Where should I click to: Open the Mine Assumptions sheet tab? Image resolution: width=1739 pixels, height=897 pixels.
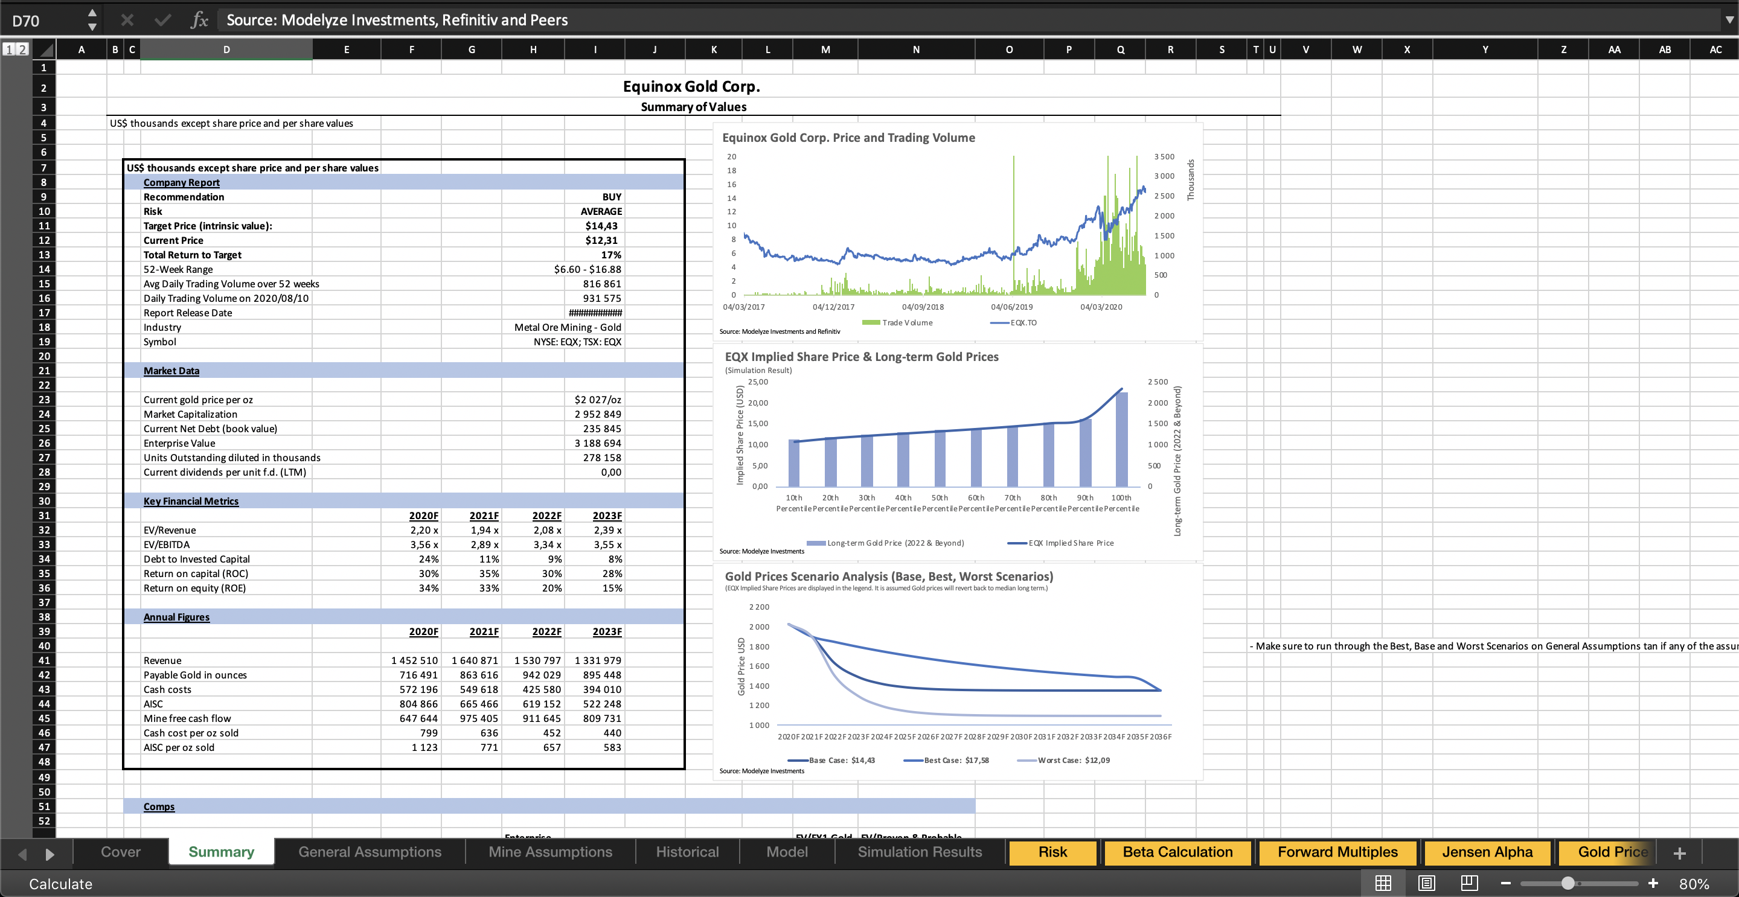pyautogui.click(x=550, y=852)
